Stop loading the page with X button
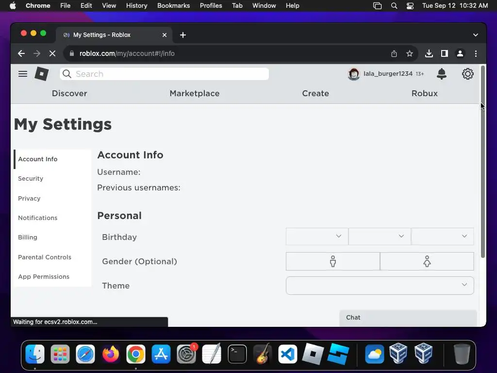The image size is (497, 373). pos(52,53)
